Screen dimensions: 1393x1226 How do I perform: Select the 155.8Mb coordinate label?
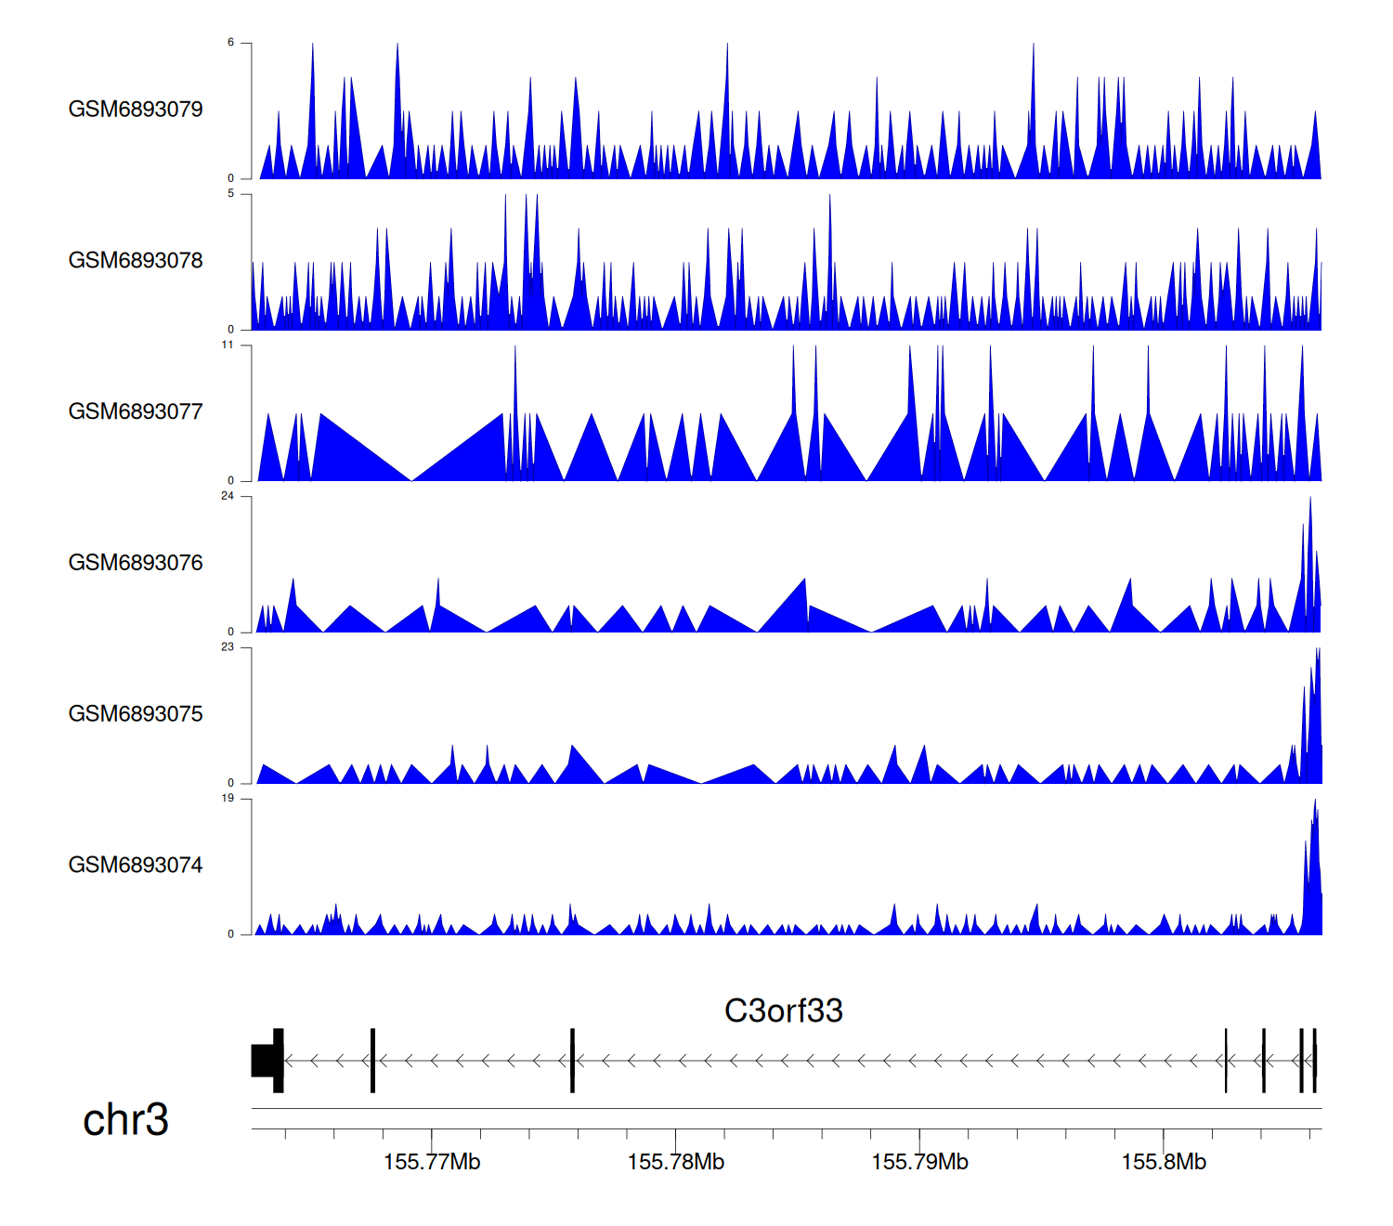pyautogui.click(x=1164, y=1162)
